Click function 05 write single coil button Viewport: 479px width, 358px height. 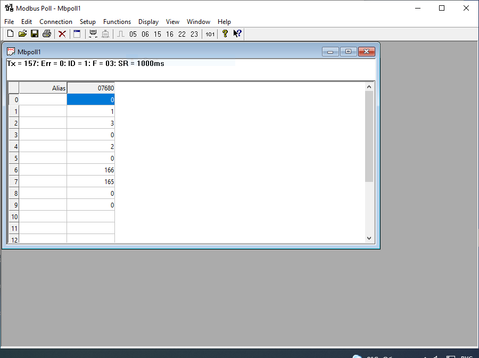tap(133, 34)
